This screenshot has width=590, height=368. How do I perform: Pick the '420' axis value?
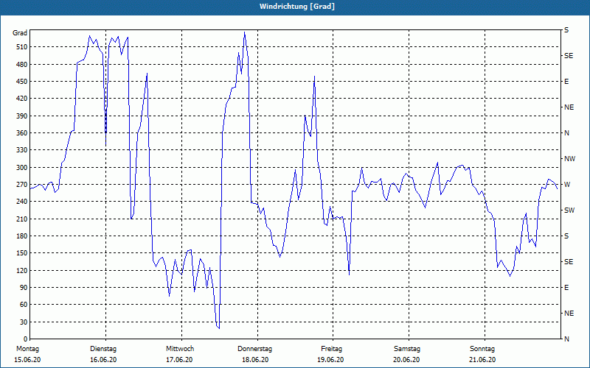click(21, 99)
